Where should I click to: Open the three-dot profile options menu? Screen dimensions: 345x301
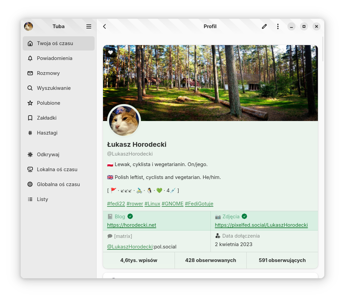tap(278, 26)
